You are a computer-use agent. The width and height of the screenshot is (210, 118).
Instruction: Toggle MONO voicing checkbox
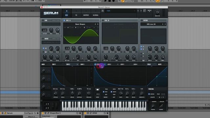pos(149,94)
